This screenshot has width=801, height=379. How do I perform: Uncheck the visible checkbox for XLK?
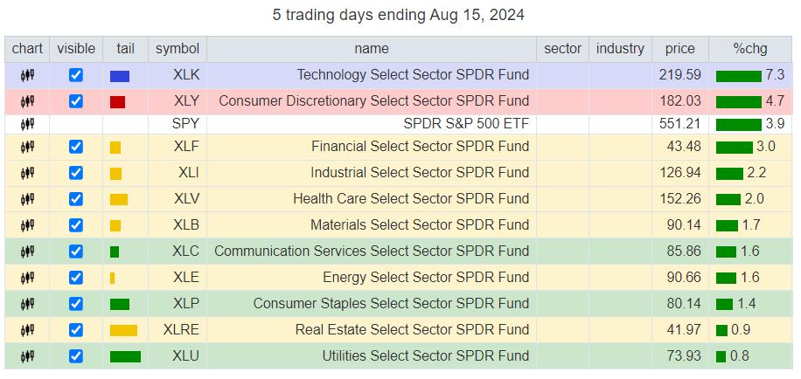(x=76, y=75)
